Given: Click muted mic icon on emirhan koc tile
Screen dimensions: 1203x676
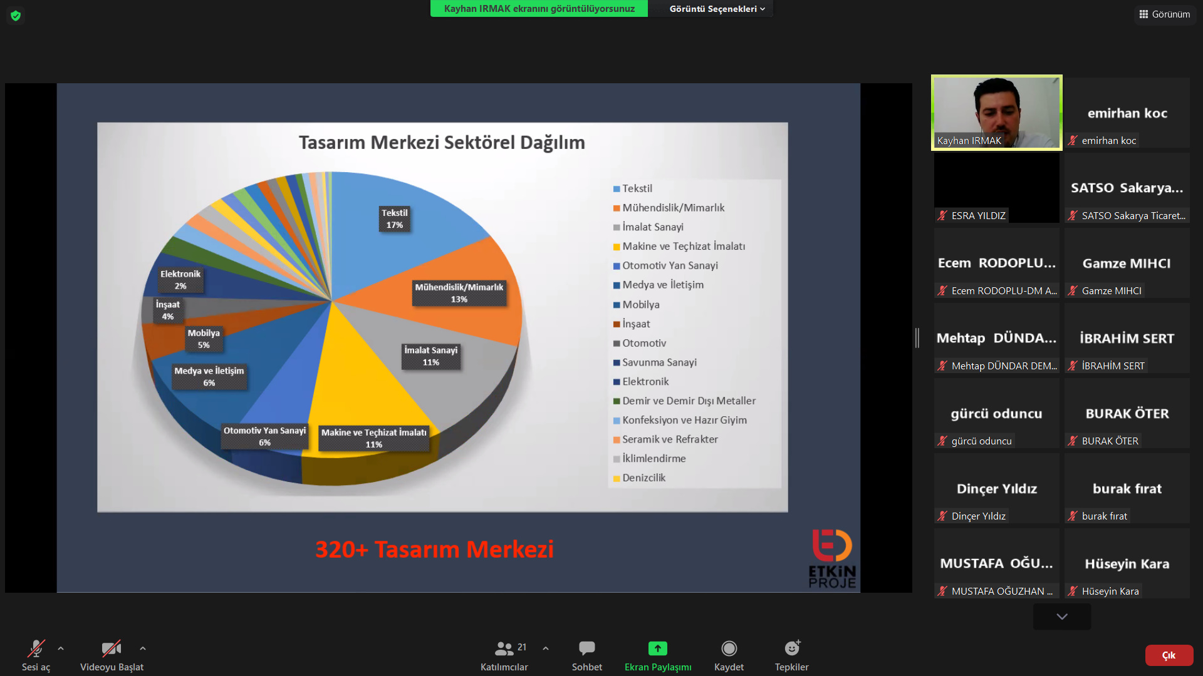Looking at the screenshot, I should coord(1073,141).
